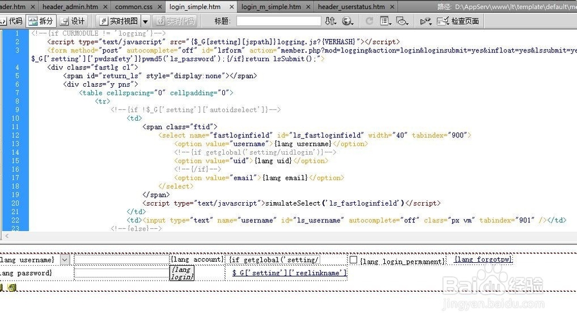
Task: Click code line number 22
Action: coord(15,220)
